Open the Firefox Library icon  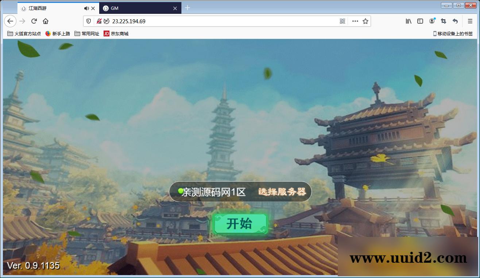pyautogui.click(x=408, y=21)
